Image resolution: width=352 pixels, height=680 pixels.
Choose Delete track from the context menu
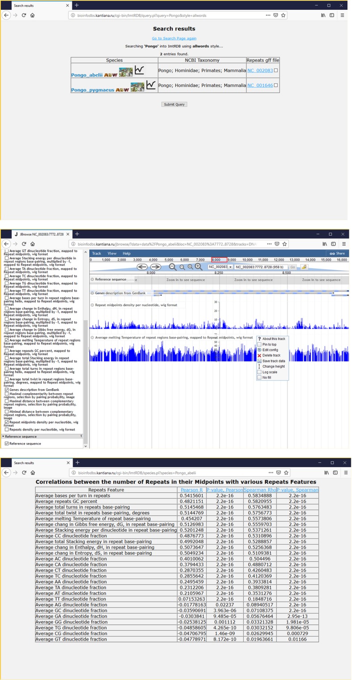pyautogui.click(x=271, y=355)
